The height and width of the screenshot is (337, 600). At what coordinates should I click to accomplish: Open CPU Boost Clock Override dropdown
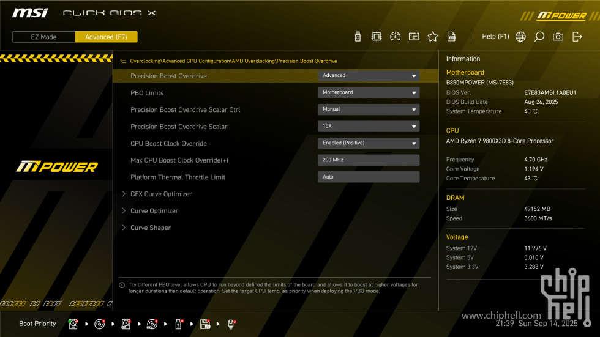(x=369, y=143)
